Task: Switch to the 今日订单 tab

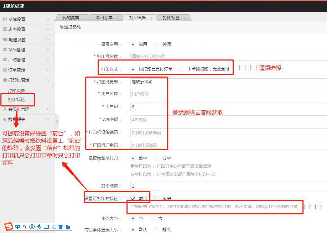Action: [104, 18]
